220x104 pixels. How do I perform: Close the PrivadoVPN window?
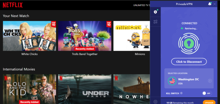point(215,4)
